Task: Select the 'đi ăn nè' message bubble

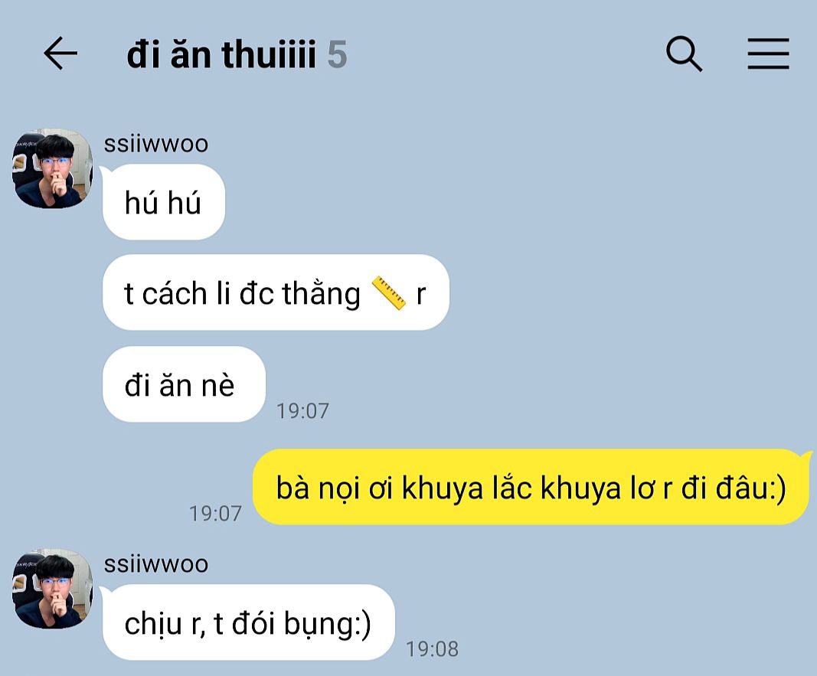Action: (x=184, y=384)
